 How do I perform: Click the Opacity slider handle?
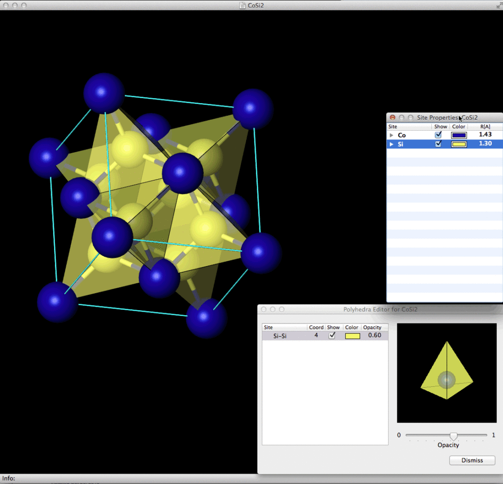click(453, 436)
